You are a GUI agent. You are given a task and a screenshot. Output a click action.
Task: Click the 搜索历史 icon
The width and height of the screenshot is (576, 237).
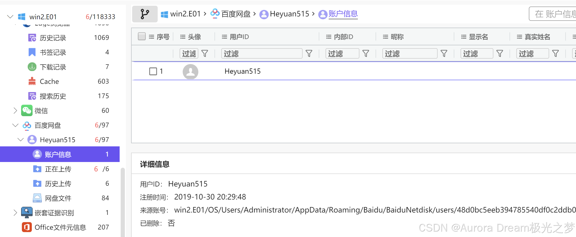pos(32,96)
